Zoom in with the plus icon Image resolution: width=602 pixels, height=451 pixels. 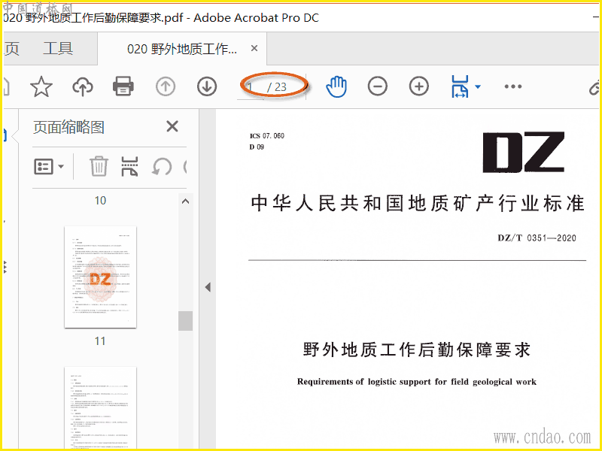click(x=419, y=86)
